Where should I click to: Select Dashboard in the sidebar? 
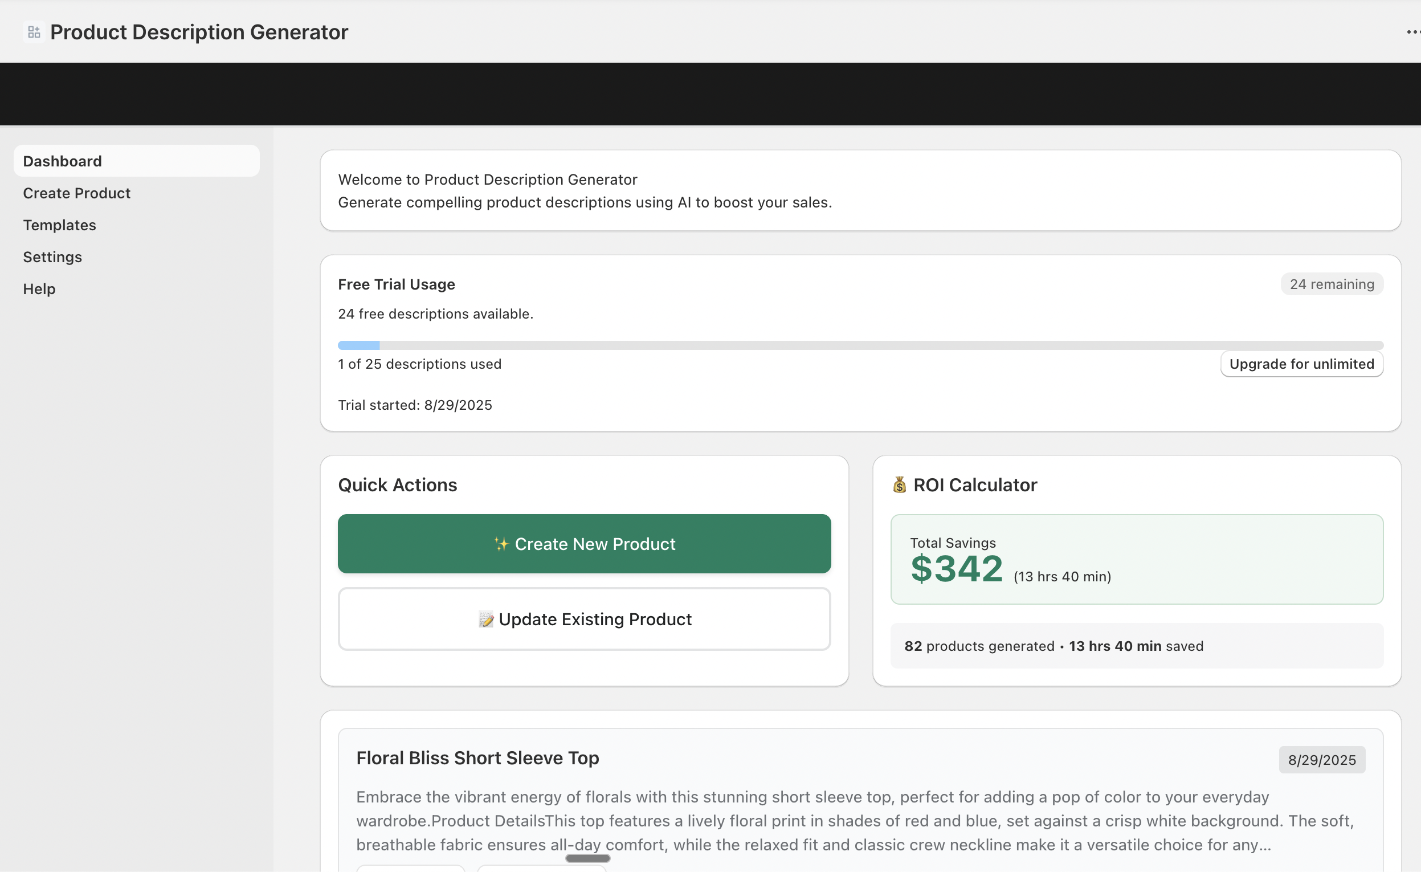(x=62, y=161)
